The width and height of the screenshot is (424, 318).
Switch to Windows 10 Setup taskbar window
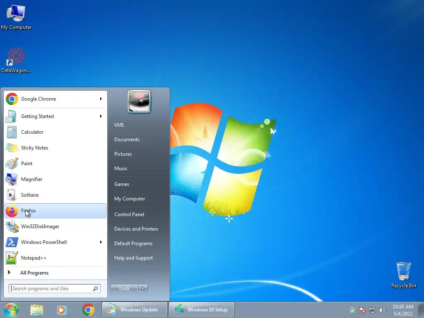point(202,310)
